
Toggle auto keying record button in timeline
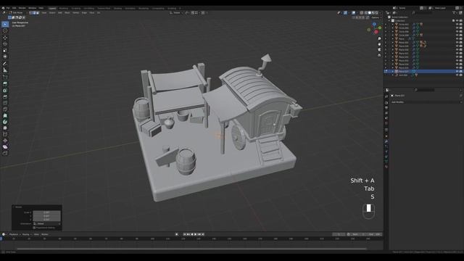(177, 234)
